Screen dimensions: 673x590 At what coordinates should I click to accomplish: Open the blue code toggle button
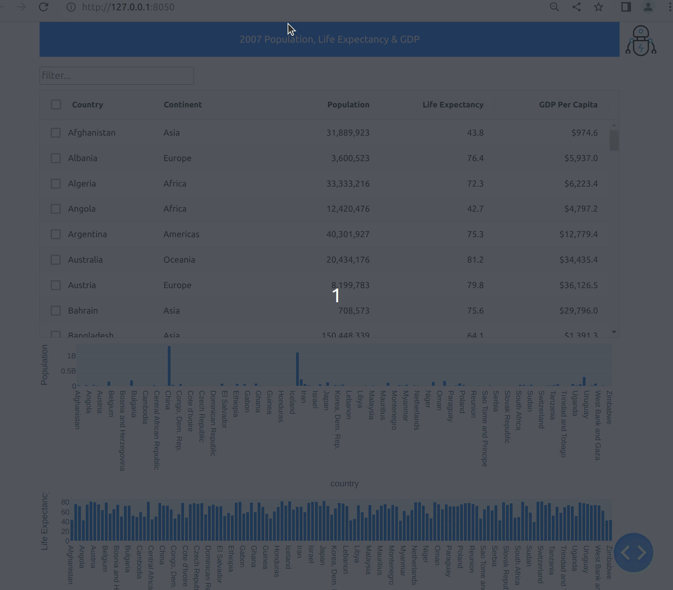633,553
